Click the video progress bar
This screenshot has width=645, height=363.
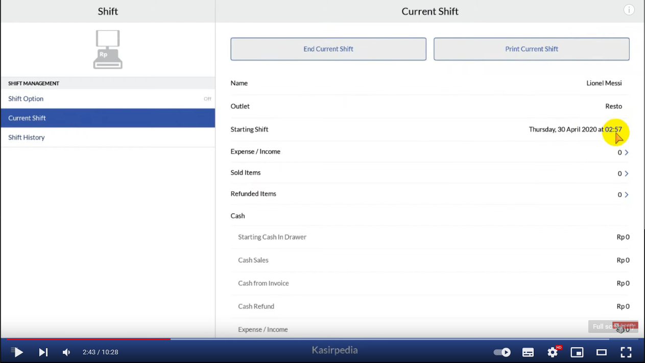pos(322,339)
